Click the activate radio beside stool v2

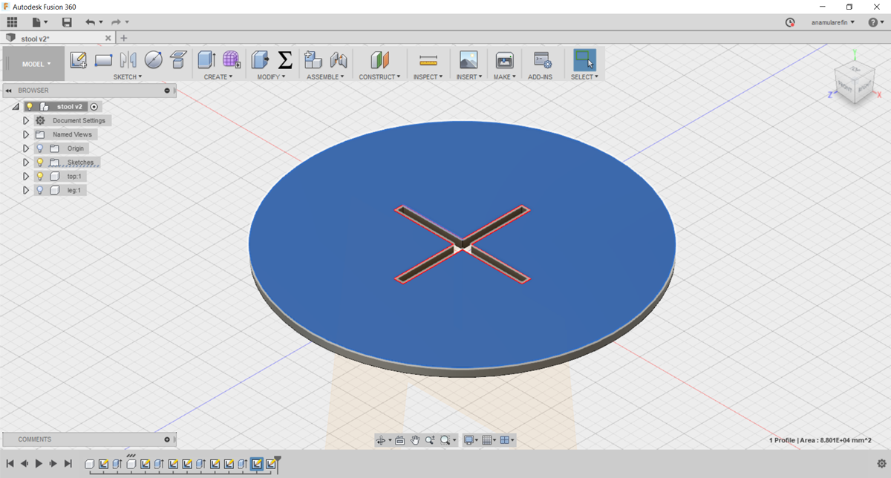(x=94, y=107)
